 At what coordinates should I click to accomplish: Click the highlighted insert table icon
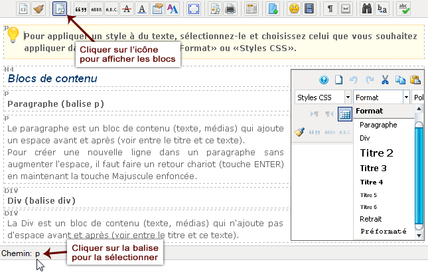click(345, 114)
